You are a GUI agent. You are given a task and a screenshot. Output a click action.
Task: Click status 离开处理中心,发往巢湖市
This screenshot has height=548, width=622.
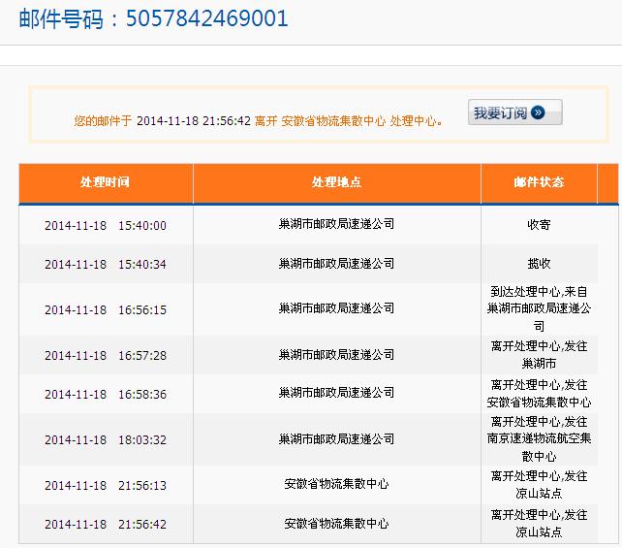coord(539,355)
